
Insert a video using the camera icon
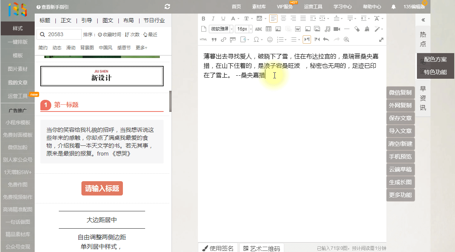(337, 29)
